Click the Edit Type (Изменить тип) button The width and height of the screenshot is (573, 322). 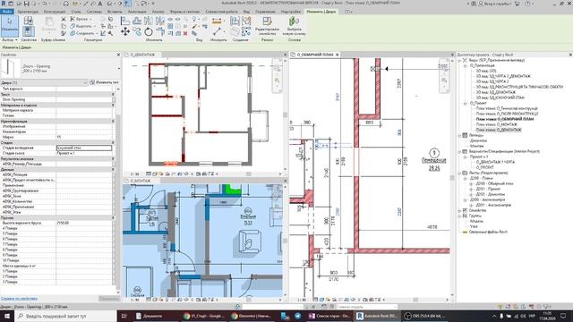[x=105, y=82]
